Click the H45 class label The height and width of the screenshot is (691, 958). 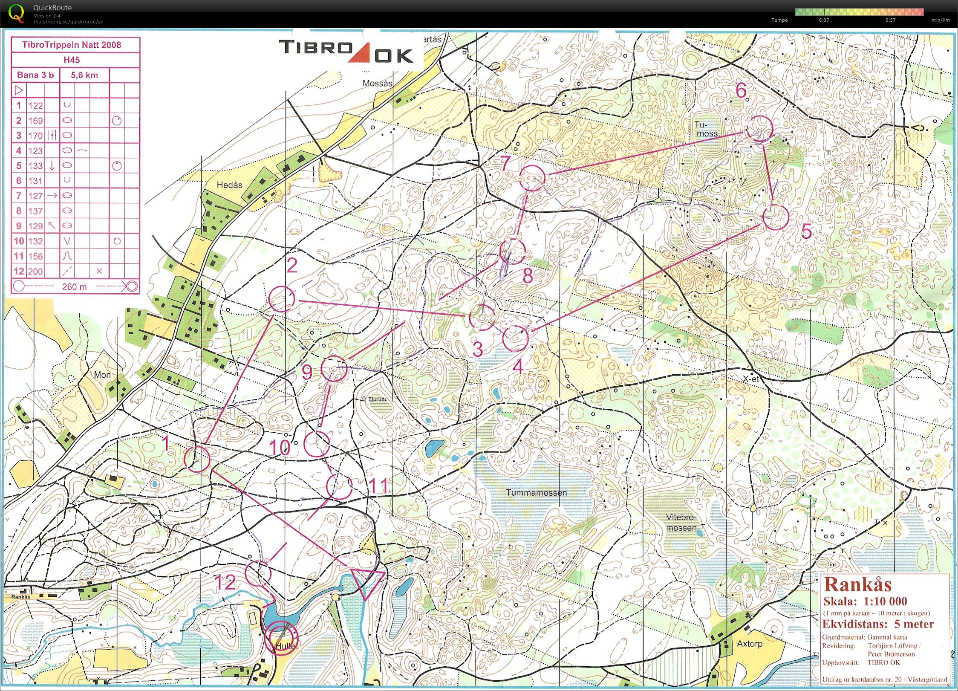click(x=72, y=60)
